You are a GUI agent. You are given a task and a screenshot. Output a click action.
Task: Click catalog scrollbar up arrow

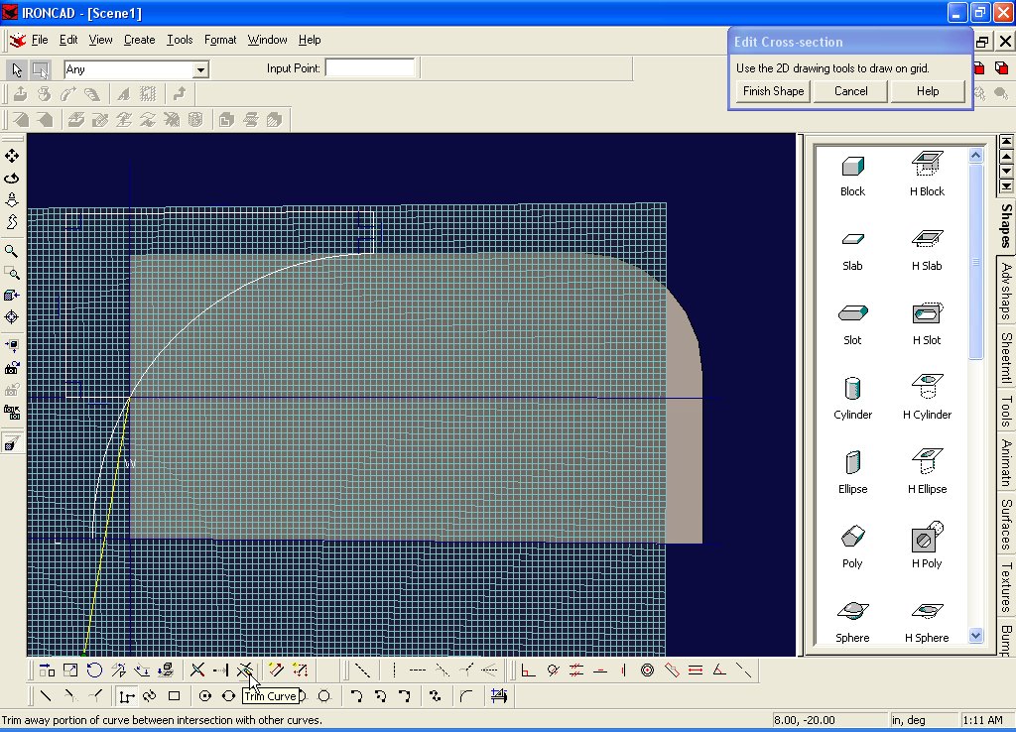tap(976, 156)
